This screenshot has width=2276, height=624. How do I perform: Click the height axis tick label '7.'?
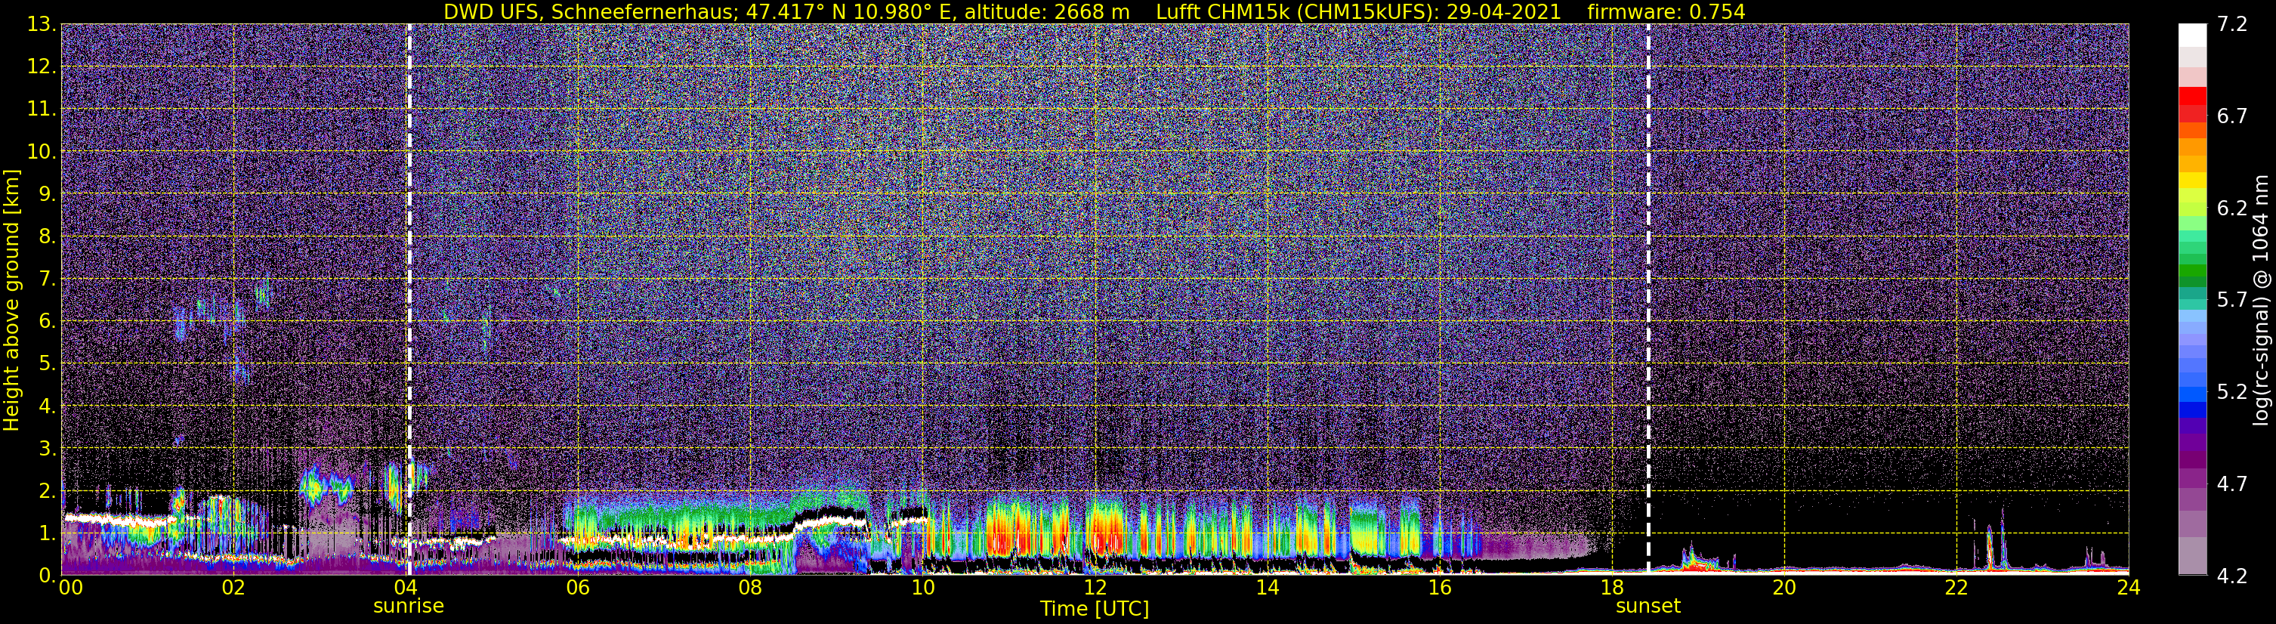(47, 280)
